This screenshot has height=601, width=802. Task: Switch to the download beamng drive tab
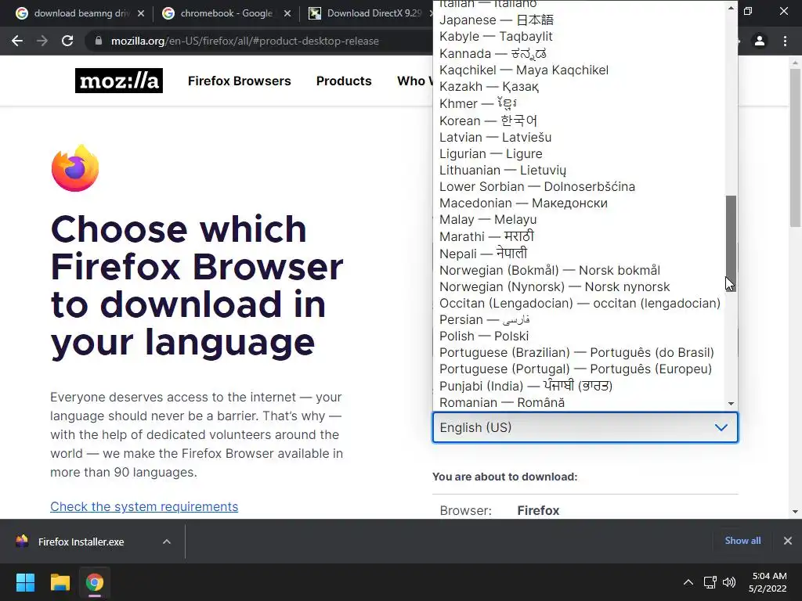click(79, 13)
